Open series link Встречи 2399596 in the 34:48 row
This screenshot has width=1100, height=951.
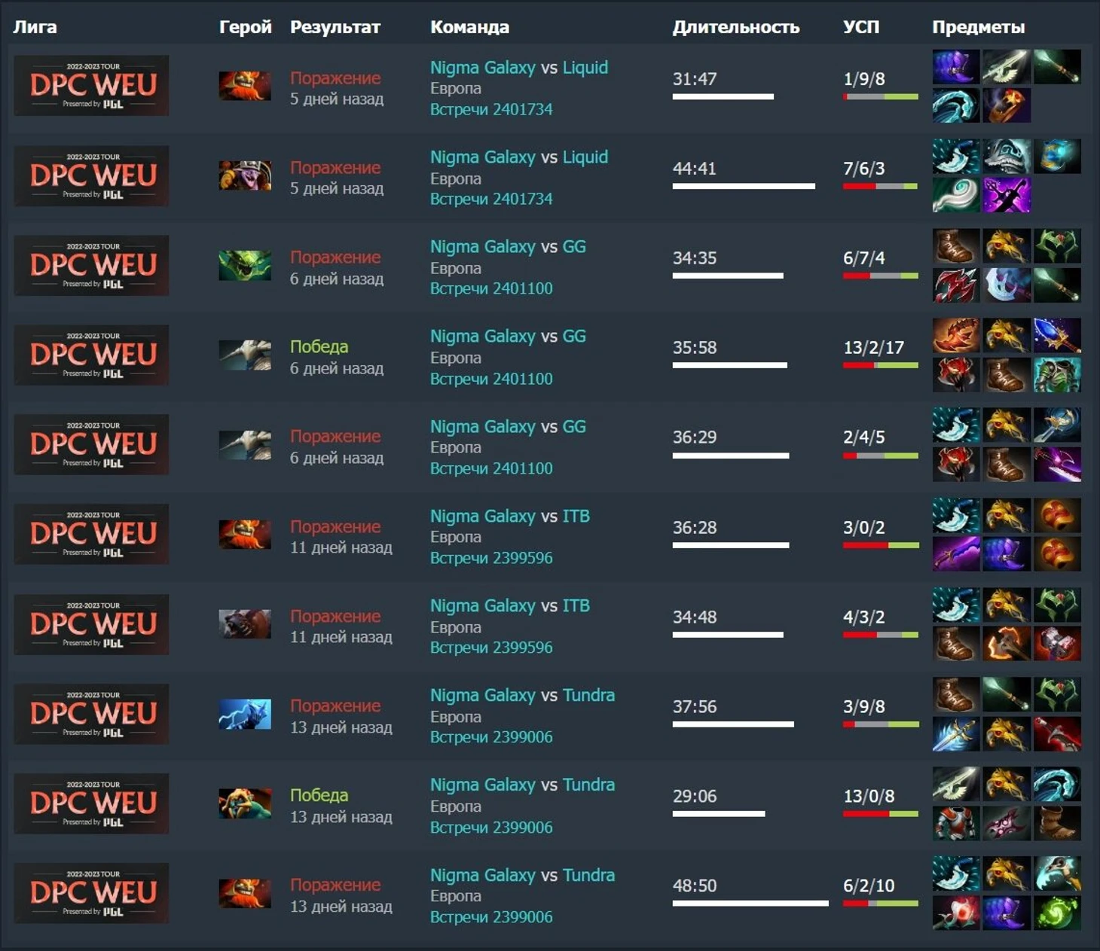491,648
